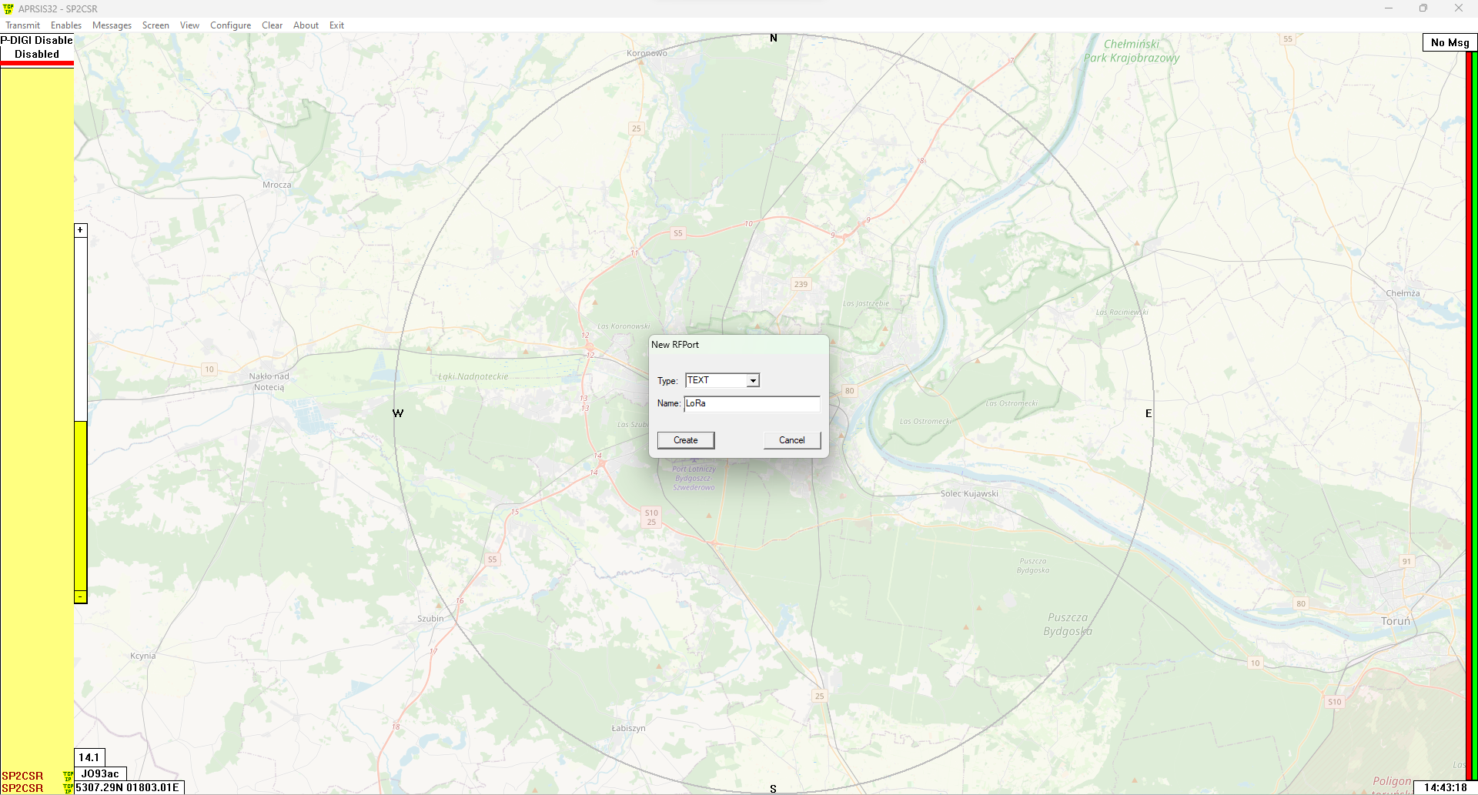Open the Messages menu
Image resolution: width=1478 pixels, height=795 pixels.
pyautogui.click(x=112, y=25)
